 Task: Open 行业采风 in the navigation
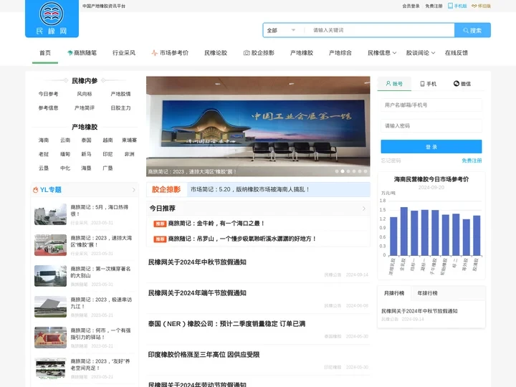tap(124, 52)
